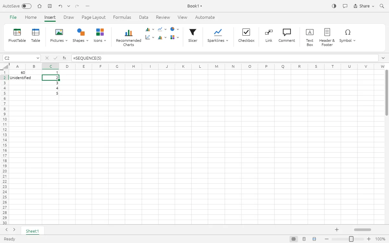389x243 pixels.
Task: Adjust the zoom slider handle
Action: (351, 239)
